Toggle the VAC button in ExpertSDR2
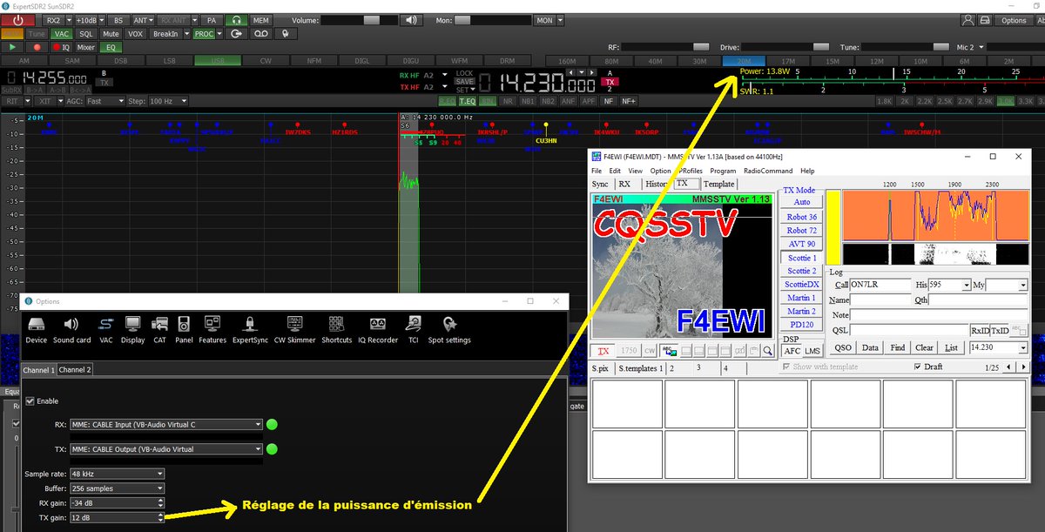The width and height of the screenshot is (1045, 532). 61,33
